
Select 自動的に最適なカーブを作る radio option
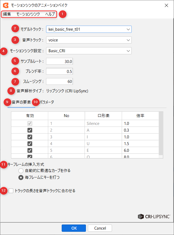(21, 171)
